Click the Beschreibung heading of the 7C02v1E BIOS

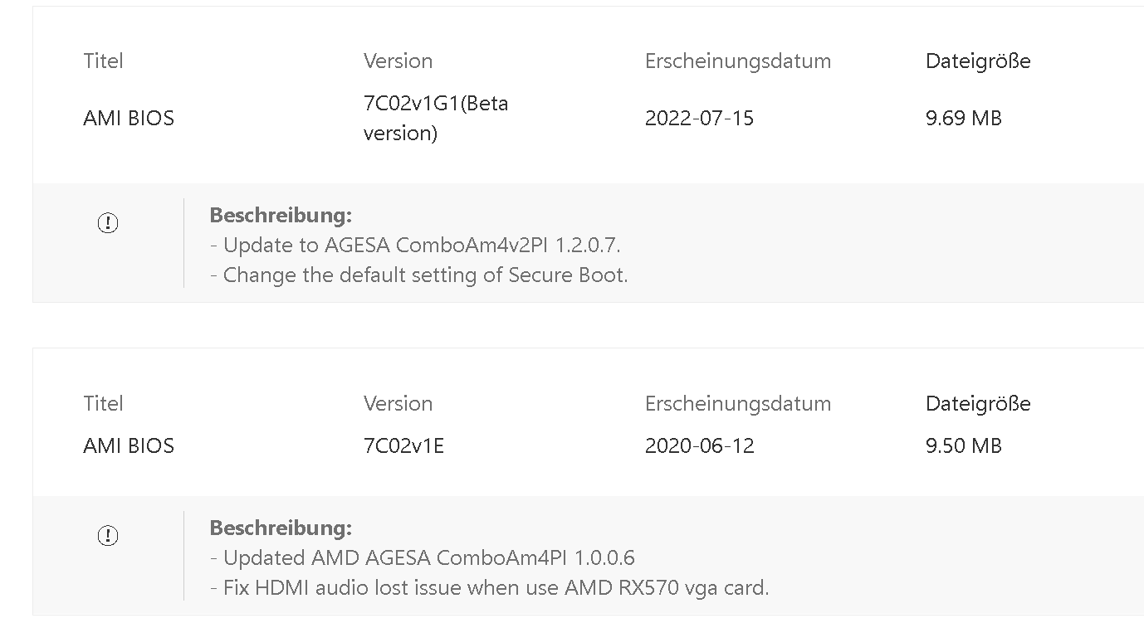(281, 528)
